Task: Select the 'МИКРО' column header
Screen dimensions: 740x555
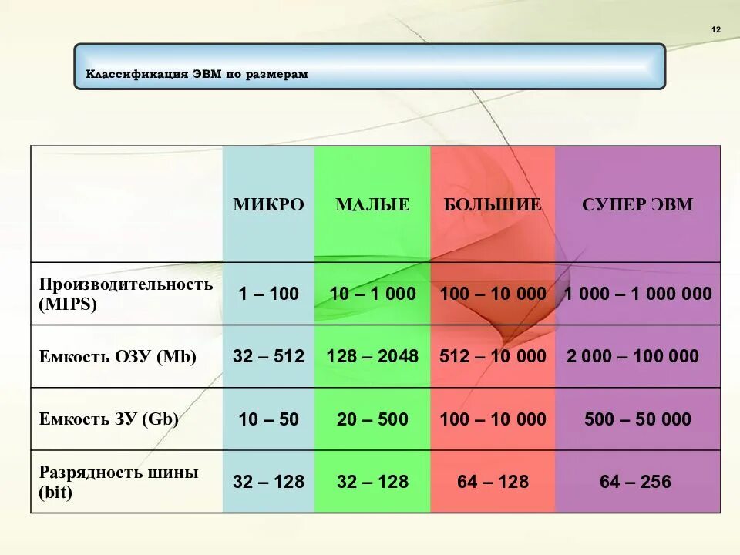Action: pos(268,204)
